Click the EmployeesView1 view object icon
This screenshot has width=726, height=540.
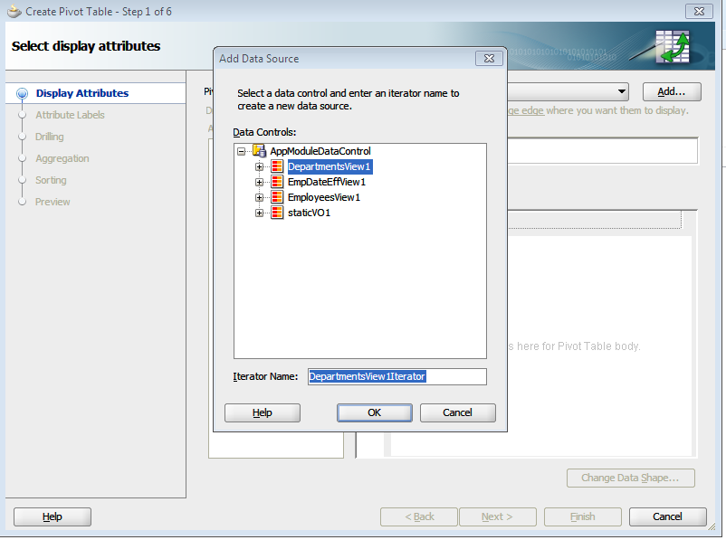coord(277,196)
